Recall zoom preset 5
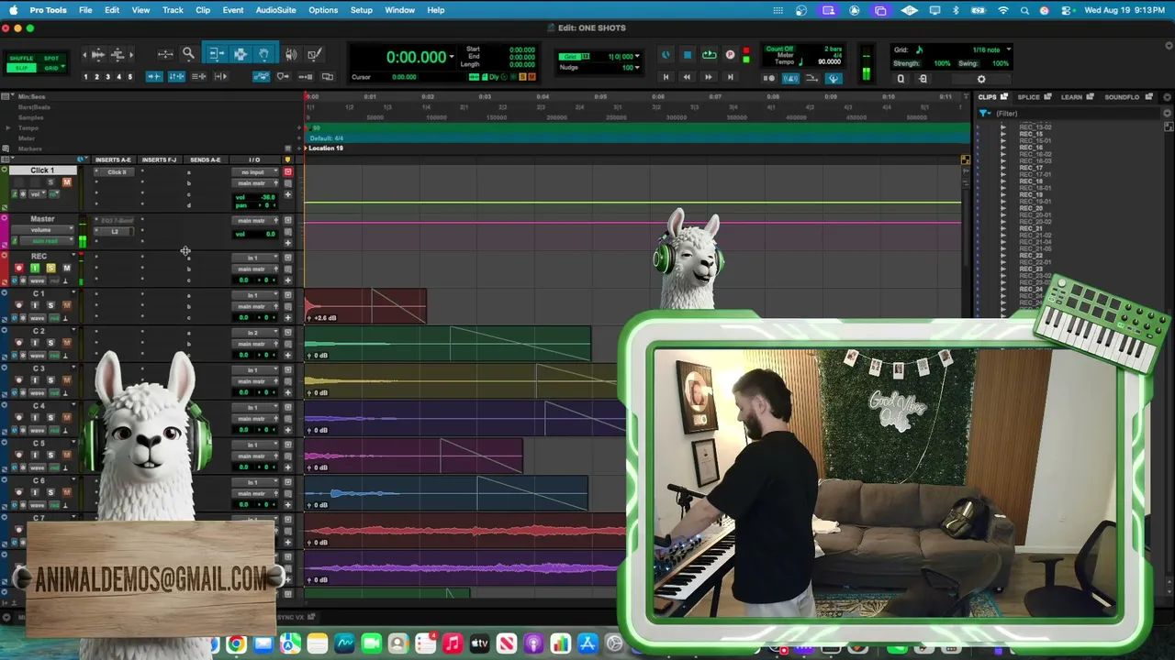 (x=129, y=76)
